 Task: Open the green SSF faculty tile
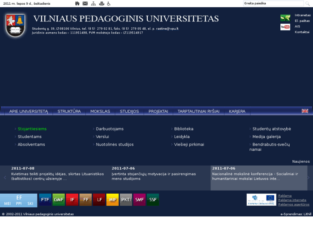153,200
